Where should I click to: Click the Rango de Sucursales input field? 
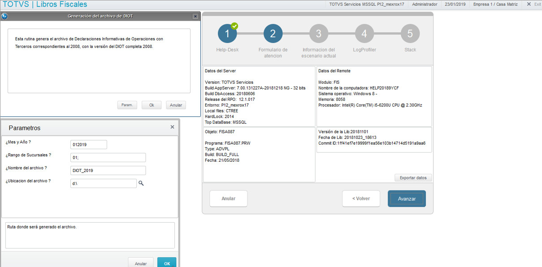click(x=108, y=158)
